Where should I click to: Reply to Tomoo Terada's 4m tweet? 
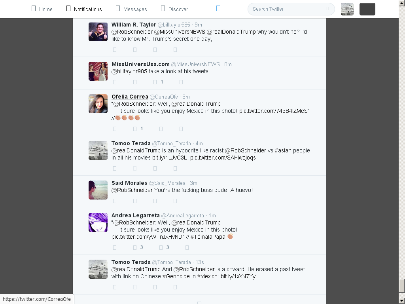click(x=115, y=169)
